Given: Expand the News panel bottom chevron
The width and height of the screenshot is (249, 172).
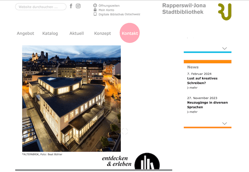Looking at the screenshot, I should (x=225, y=124).
